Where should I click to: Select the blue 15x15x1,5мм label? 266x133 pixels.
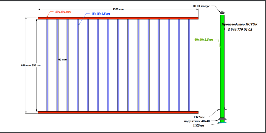[x=101, y=14]
